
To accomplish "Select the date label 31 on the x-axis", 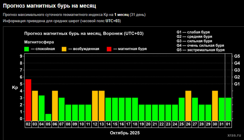I will 222,124.
